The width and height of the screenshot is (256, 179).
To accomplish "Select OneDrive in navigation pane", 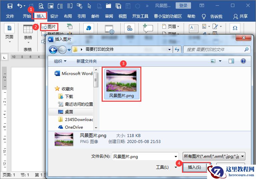I will pyautogui.click(x=71, y=127).
